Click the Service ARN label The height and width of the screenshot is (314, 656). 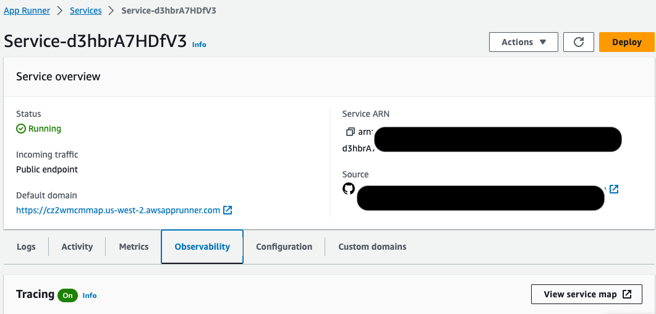coord(366,114)
